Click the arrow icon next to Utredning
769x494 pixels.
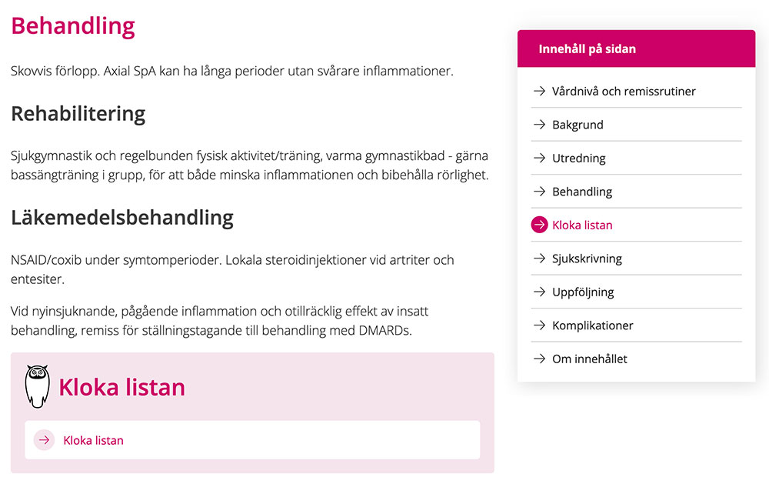coord(538,158)
